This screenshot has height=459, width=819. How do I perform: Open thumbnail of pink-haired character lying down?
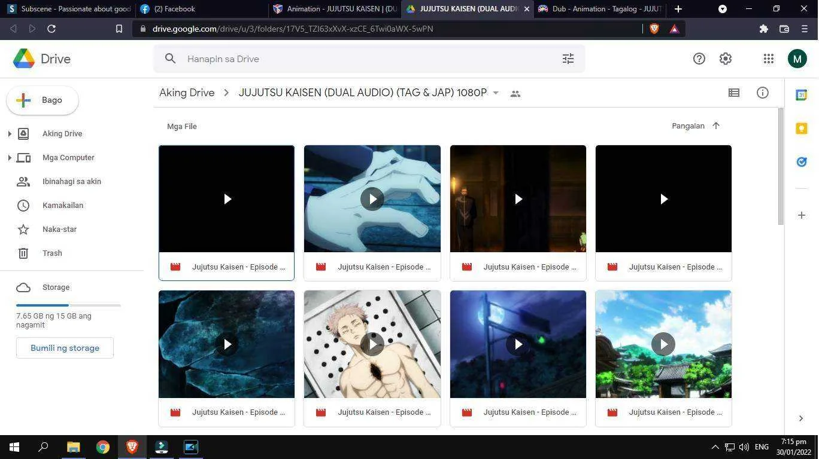(372, 344)
